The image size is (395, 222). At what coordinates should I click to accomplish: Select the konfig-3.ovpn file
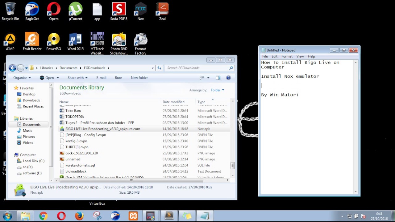[144, 141]
